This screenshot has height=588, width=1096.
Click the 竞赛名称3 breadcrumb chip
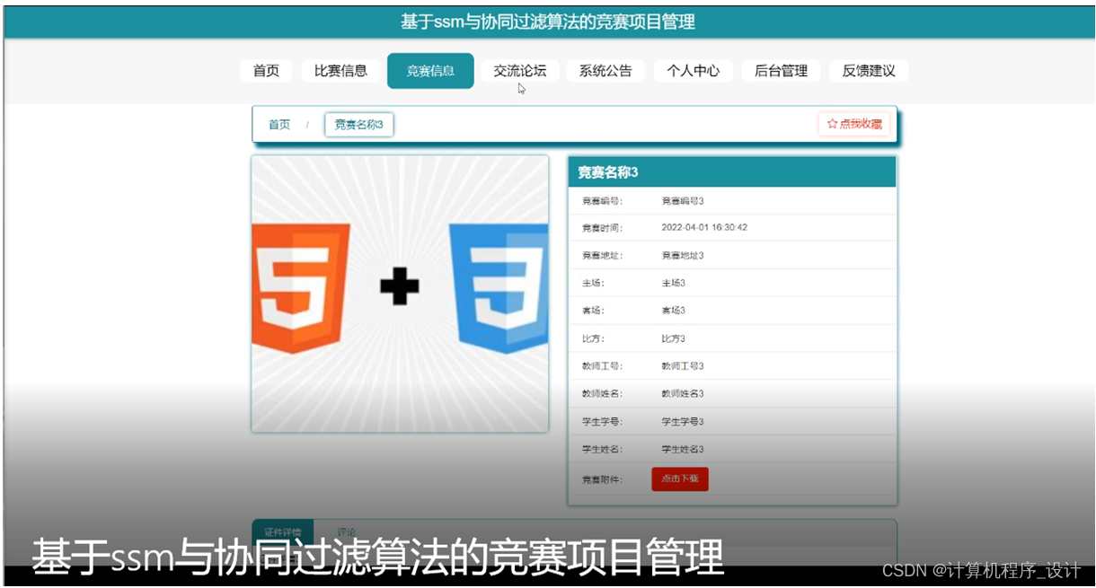pos(358,125)
